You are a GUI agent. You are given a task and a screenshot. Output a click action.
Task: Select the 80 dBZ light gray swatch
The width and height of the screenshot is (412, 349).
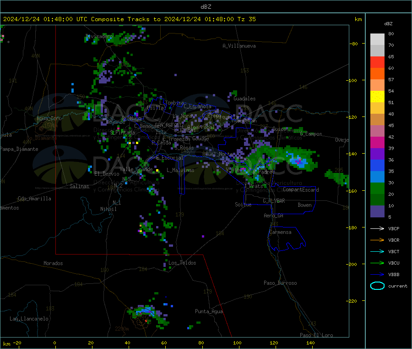[x=377, y=39]
